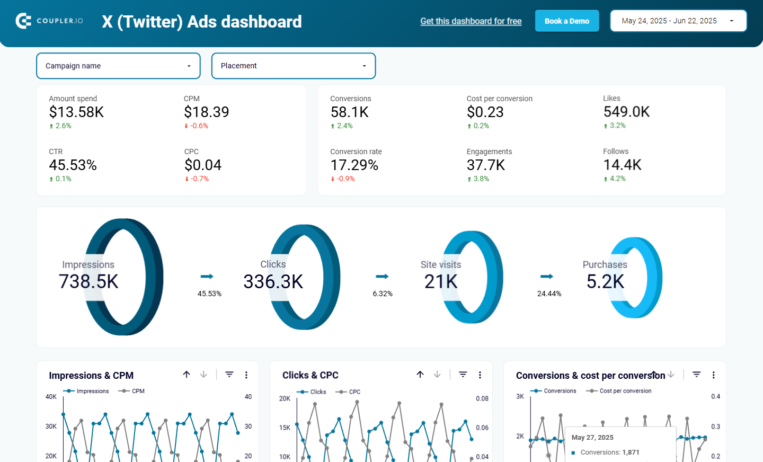Click the Purchases funnel ring
The image size is (763, 462).
tap(636, 278)
